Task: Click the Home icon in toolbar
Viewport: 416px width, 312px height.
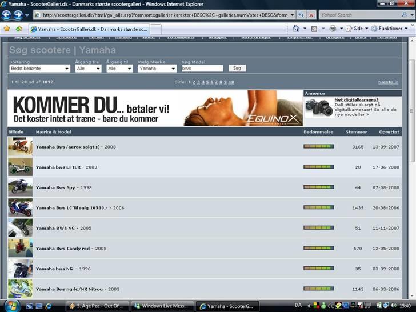Action: [x=296, y=28]
